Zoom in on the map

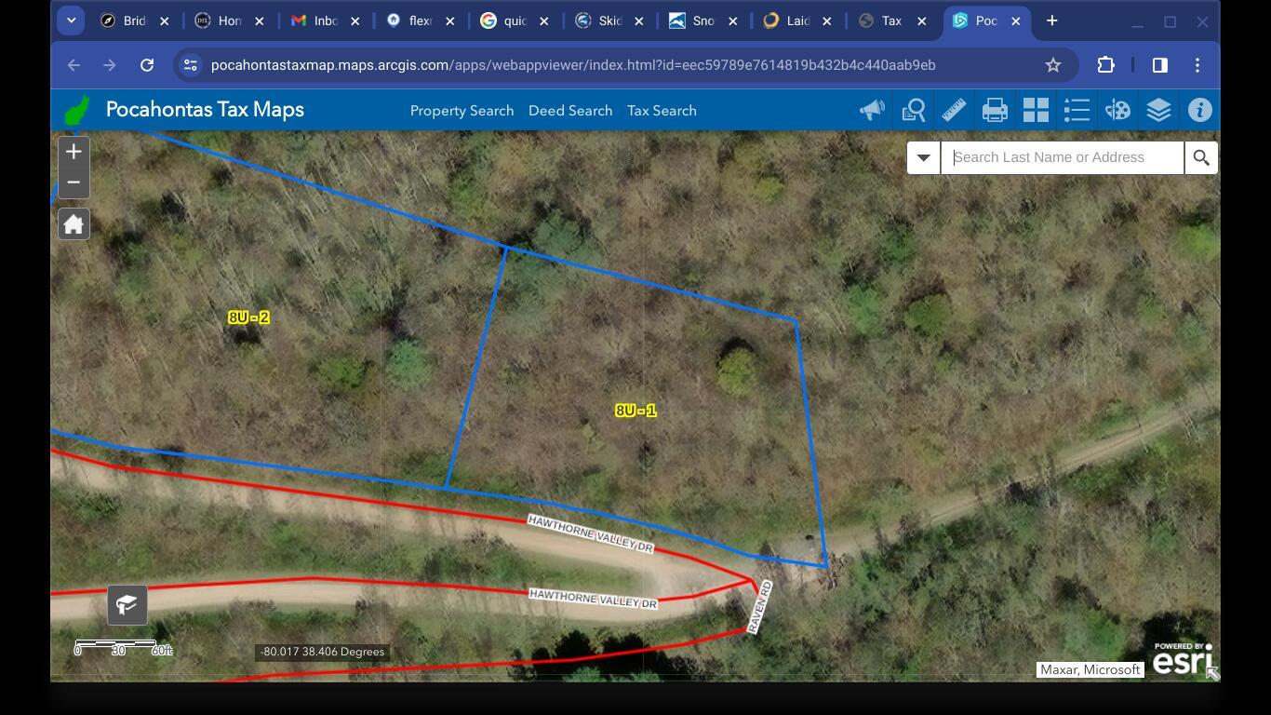point(74,152)
